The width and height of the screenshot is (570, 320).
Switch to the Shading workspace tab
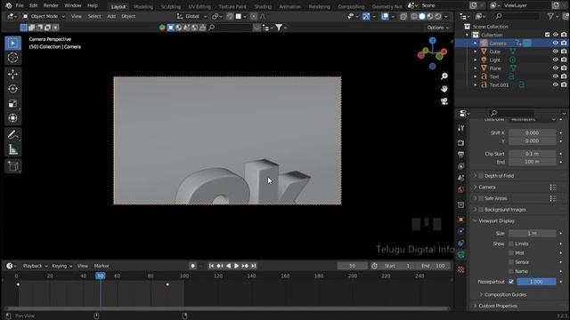click(263, 6)
